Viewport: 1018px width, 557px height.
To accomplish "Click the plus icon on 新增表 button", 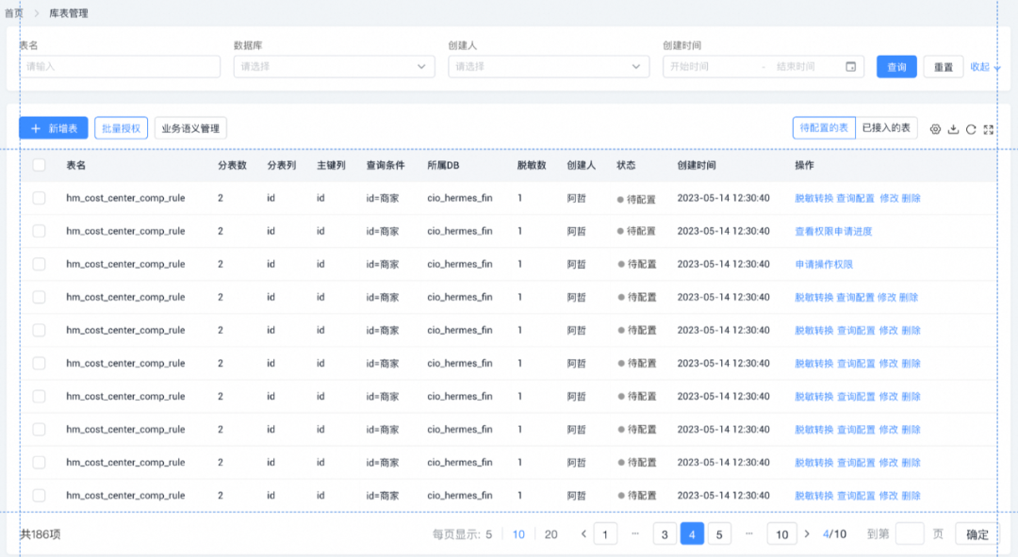I will coord(35,128).
